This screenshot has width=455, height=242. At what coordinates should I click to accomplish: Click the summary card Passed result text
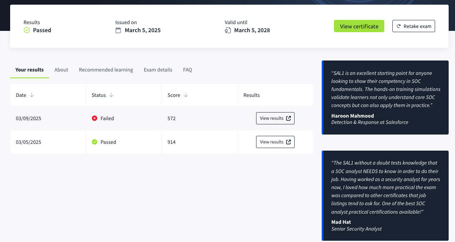tap(42, 30)
